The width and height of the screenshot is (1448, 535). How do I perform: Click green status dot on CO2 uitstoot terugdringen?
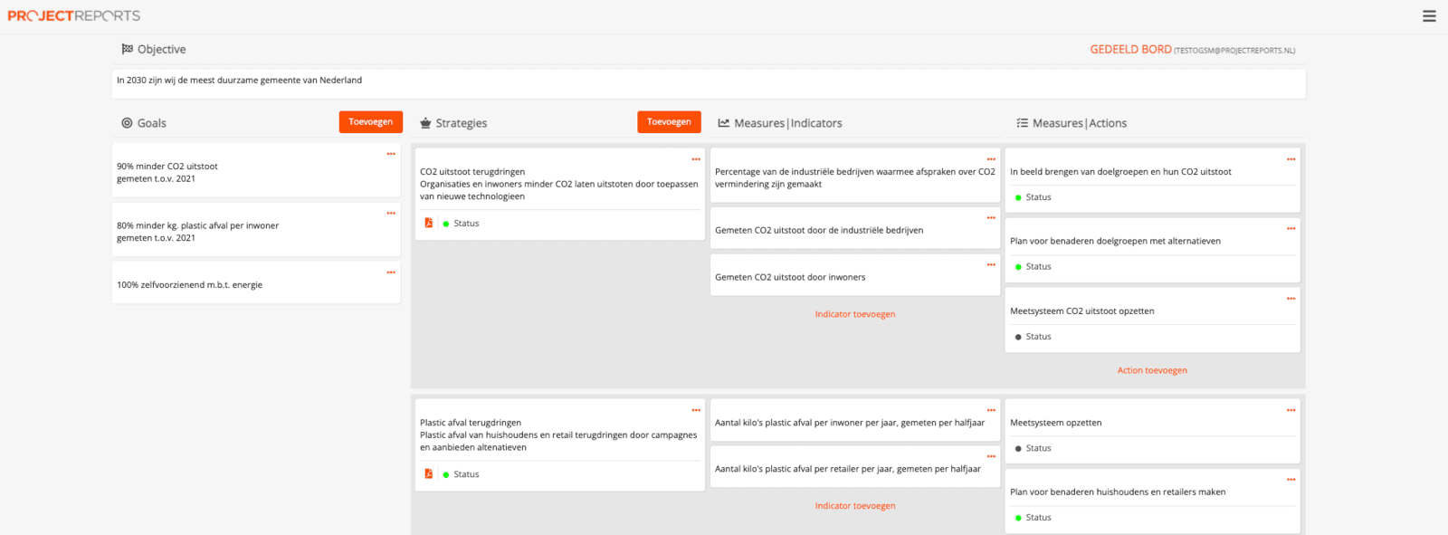[446, 224]
